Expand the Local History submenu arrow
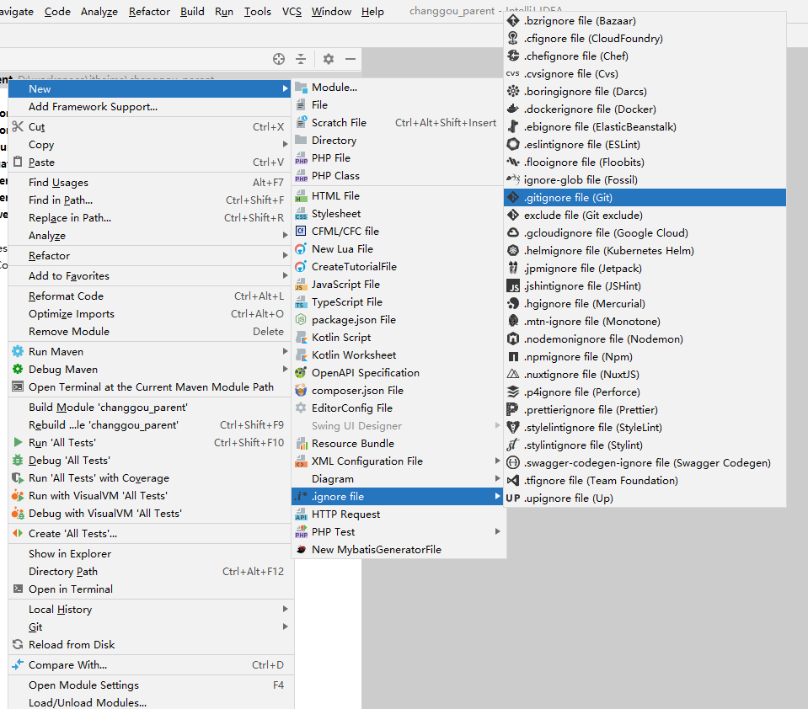Viewport: 808px width, 709px height. [x=285, y=609]
